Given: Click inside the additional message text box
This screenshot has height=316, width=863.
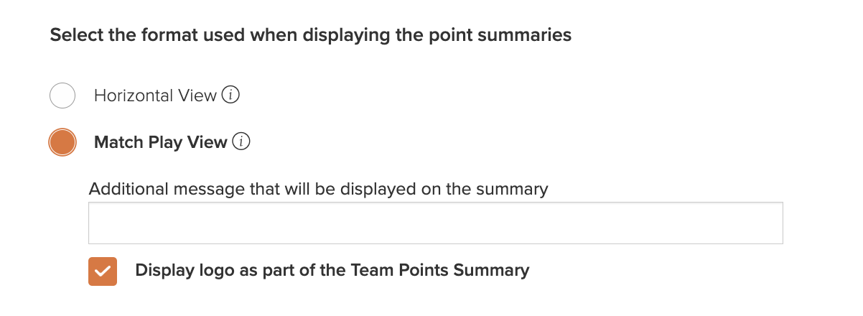Looking at the screenshot, I should coord(435,223).
